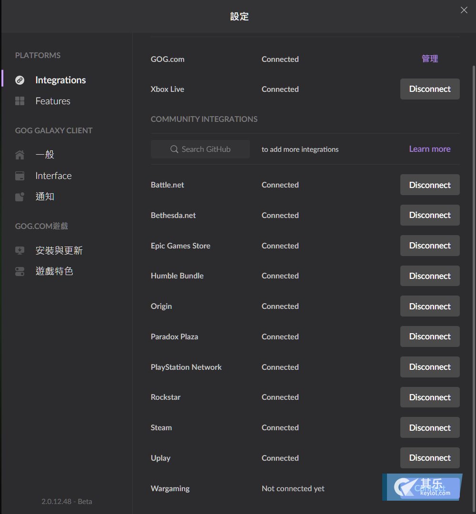The height and width of the screenshot is (514, 476).
Task: Disconnect the Origin integration
Action: [430, 306]
